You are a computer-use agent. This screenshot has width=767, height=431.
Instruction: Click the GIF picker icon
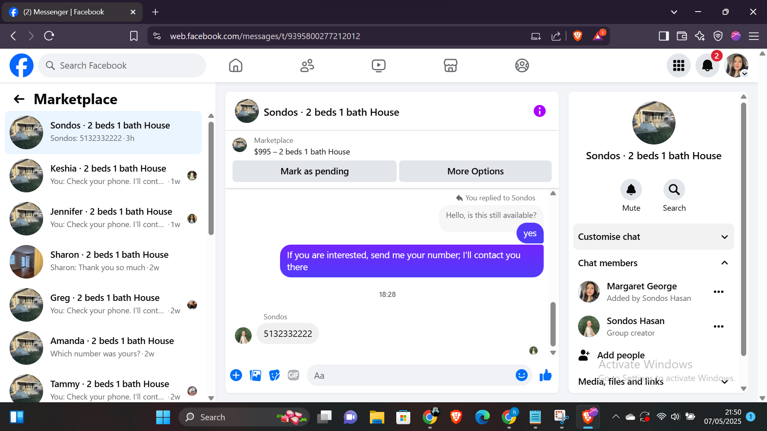click(294, 376)
